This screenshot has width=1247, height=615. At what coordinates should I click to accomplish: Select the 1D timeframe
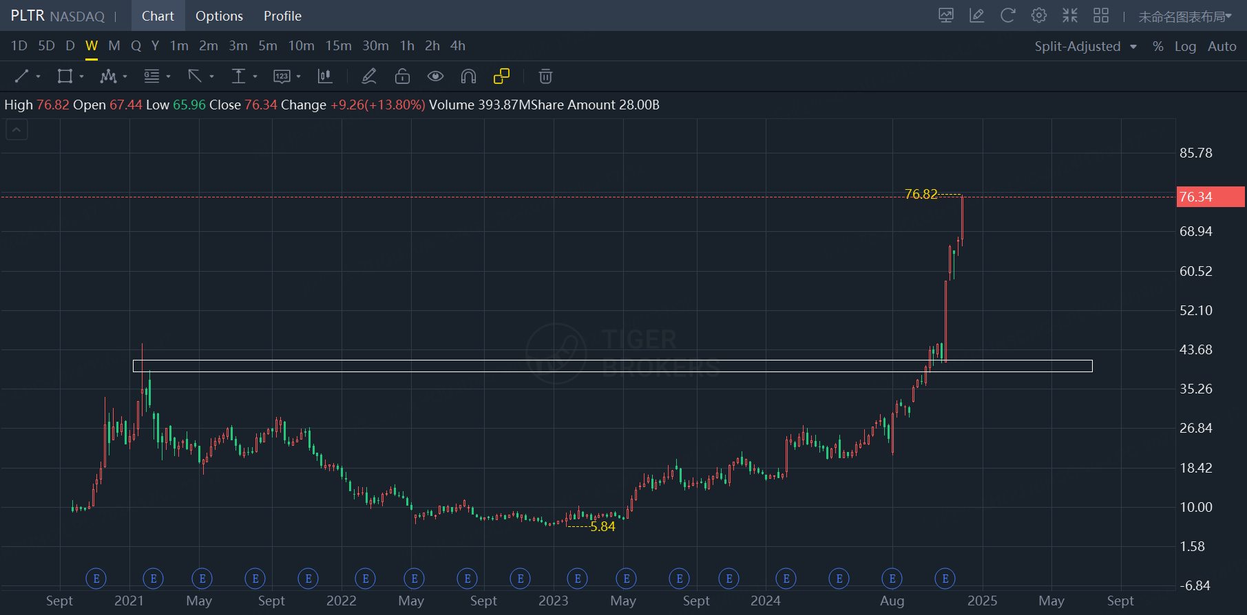click(x=19, y=46)
